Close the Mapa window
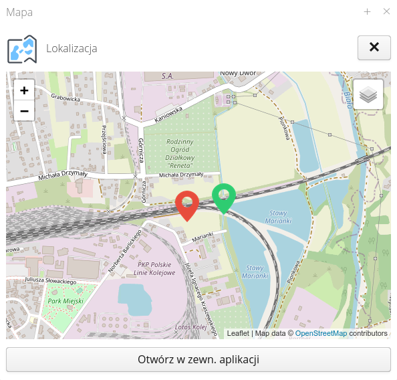The width and height of the screenshot is (397, 380). point(386,11)
